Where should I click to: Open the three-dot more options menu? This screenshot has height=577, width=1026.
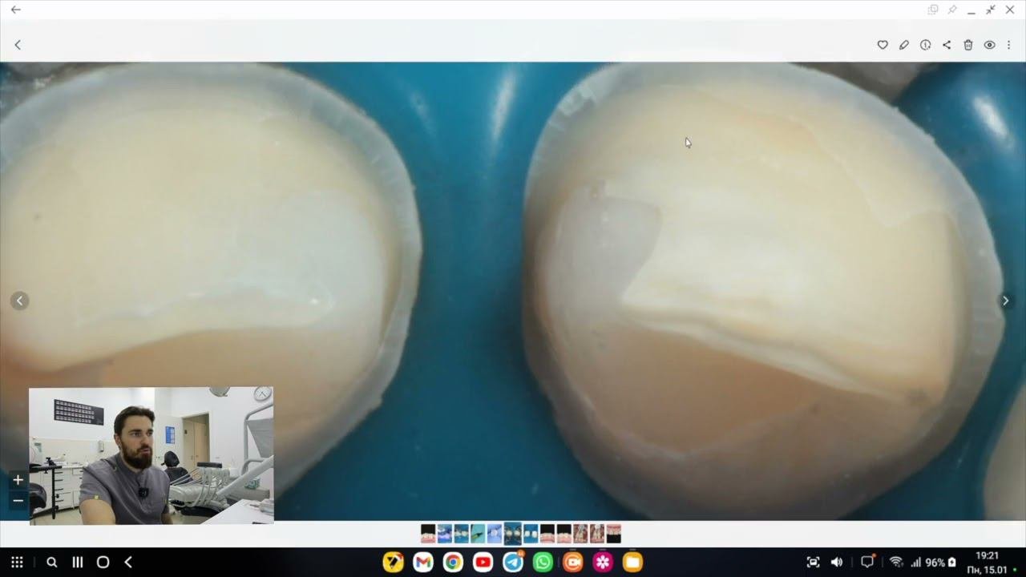pos(1008,45)
